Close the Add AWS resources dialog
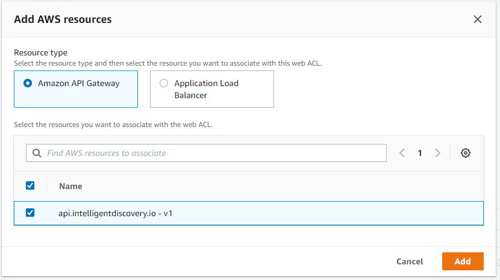Image resolution: width=500 pixels, height=280 pixels. [x=477, y=19]
